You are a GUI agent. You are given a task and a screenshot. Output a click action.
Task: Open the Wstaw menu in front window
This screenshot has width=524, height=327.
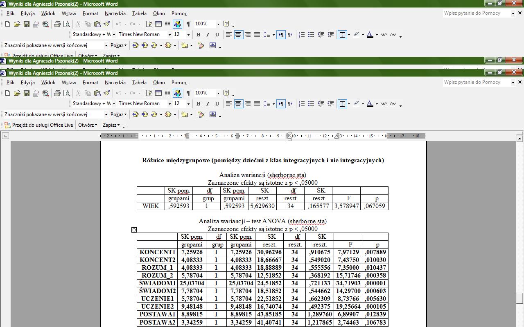69,83
